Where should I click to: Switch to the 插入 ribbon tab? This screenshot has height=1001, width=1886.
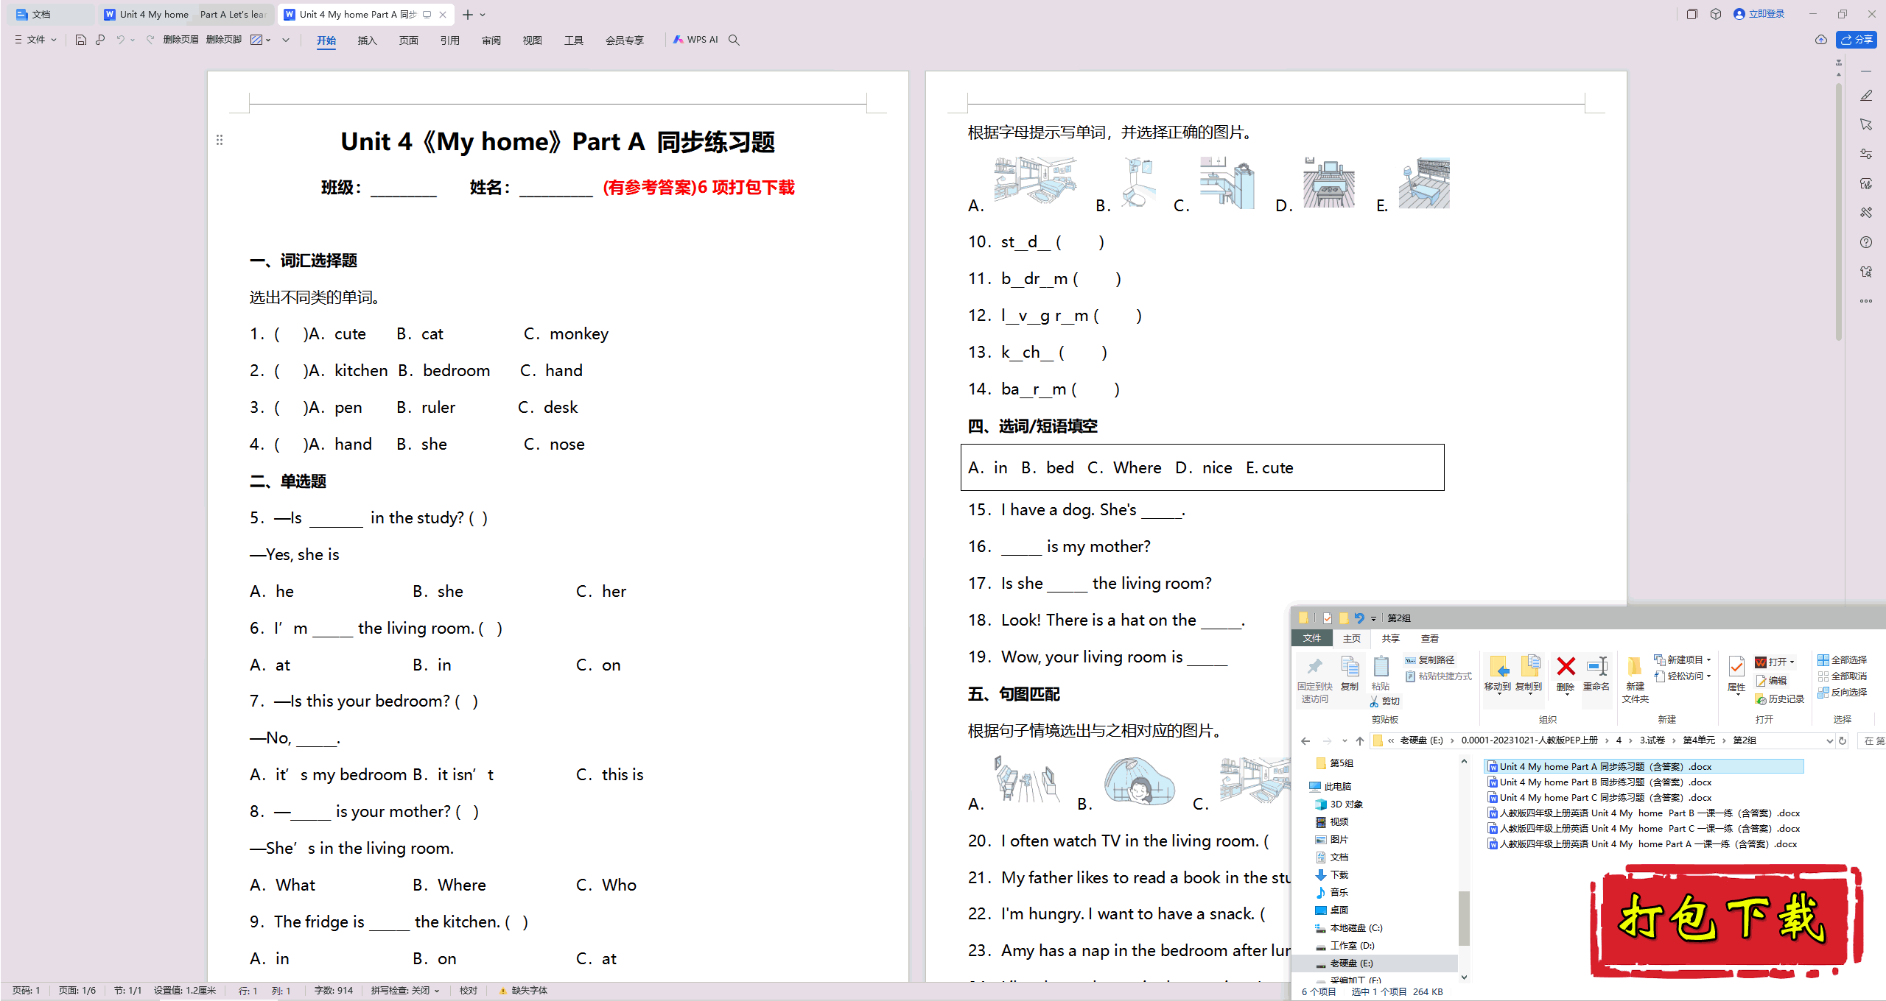coord(367,40)
